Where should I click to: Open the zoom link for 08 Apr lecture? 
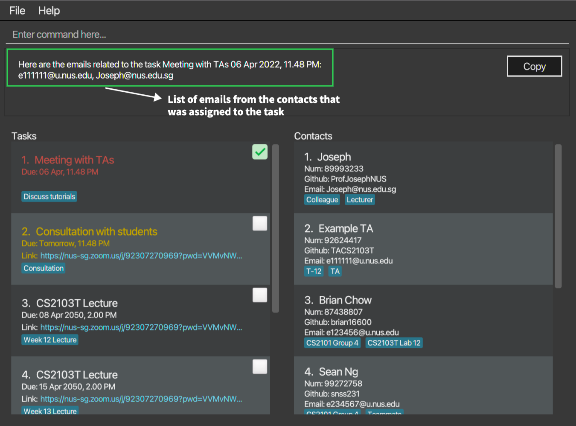pos(141,327)
